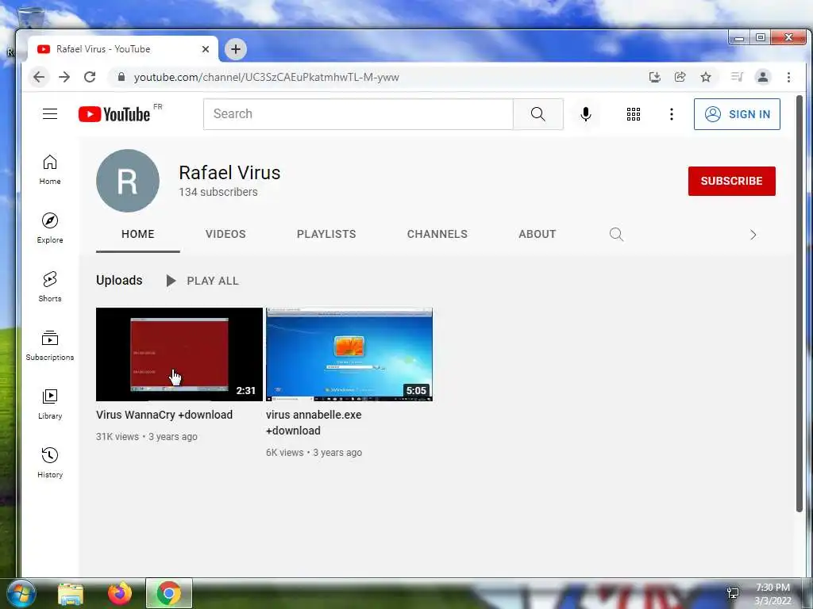Image resolution: width=813 pixels, height=609 pixels.
Task: Switch to the HOME channel tab
Action: (x=138, y=234)
